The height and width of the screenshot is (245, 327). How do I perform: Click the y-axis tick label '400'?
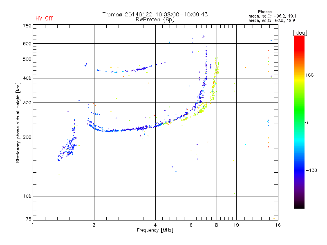(27, 78)
